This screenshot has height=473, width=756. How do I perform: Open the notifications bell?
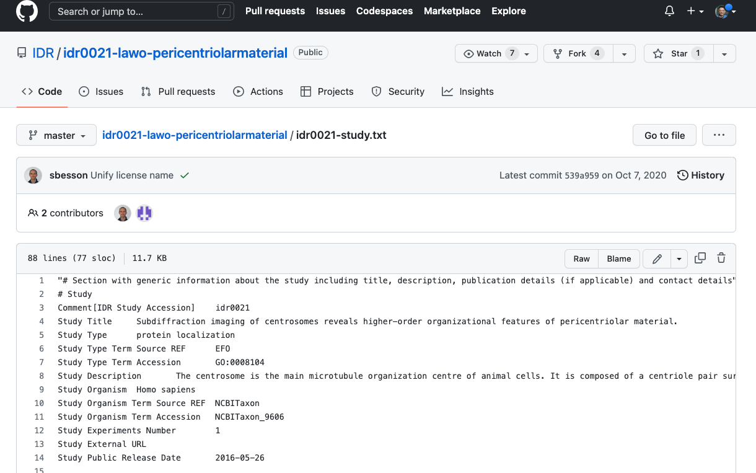(669, 11)
